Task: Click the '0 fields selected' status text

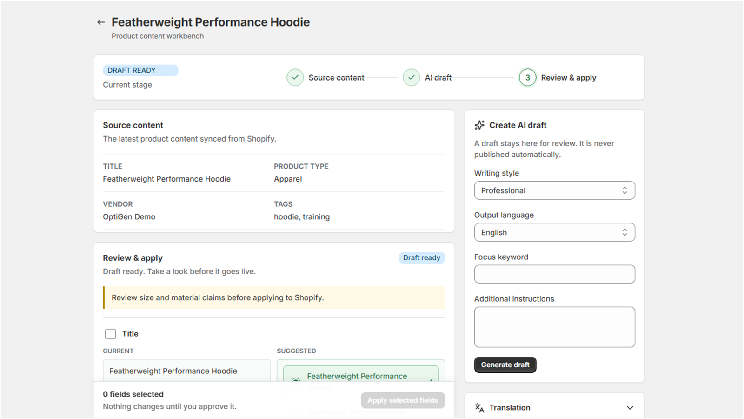Action: tap(133, 394)
